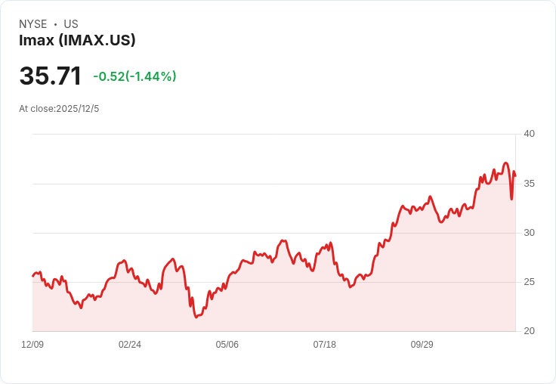Click the At close date text
The width and height of the screenshot is (556, 384).
pos(59,109)
